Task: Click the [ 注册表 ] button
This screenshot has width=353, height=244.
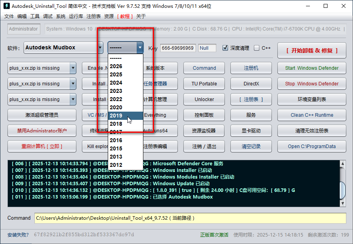Action: point(251,99)
